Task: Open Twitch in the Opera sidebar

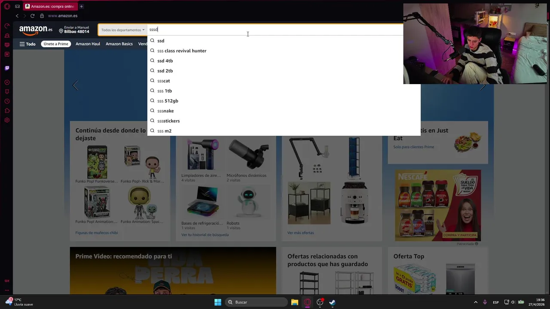Action: coord(7,68)
